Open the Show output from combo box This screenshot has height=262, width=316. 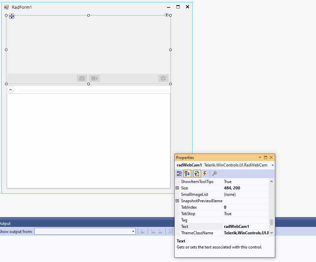(x=85, y=231)
